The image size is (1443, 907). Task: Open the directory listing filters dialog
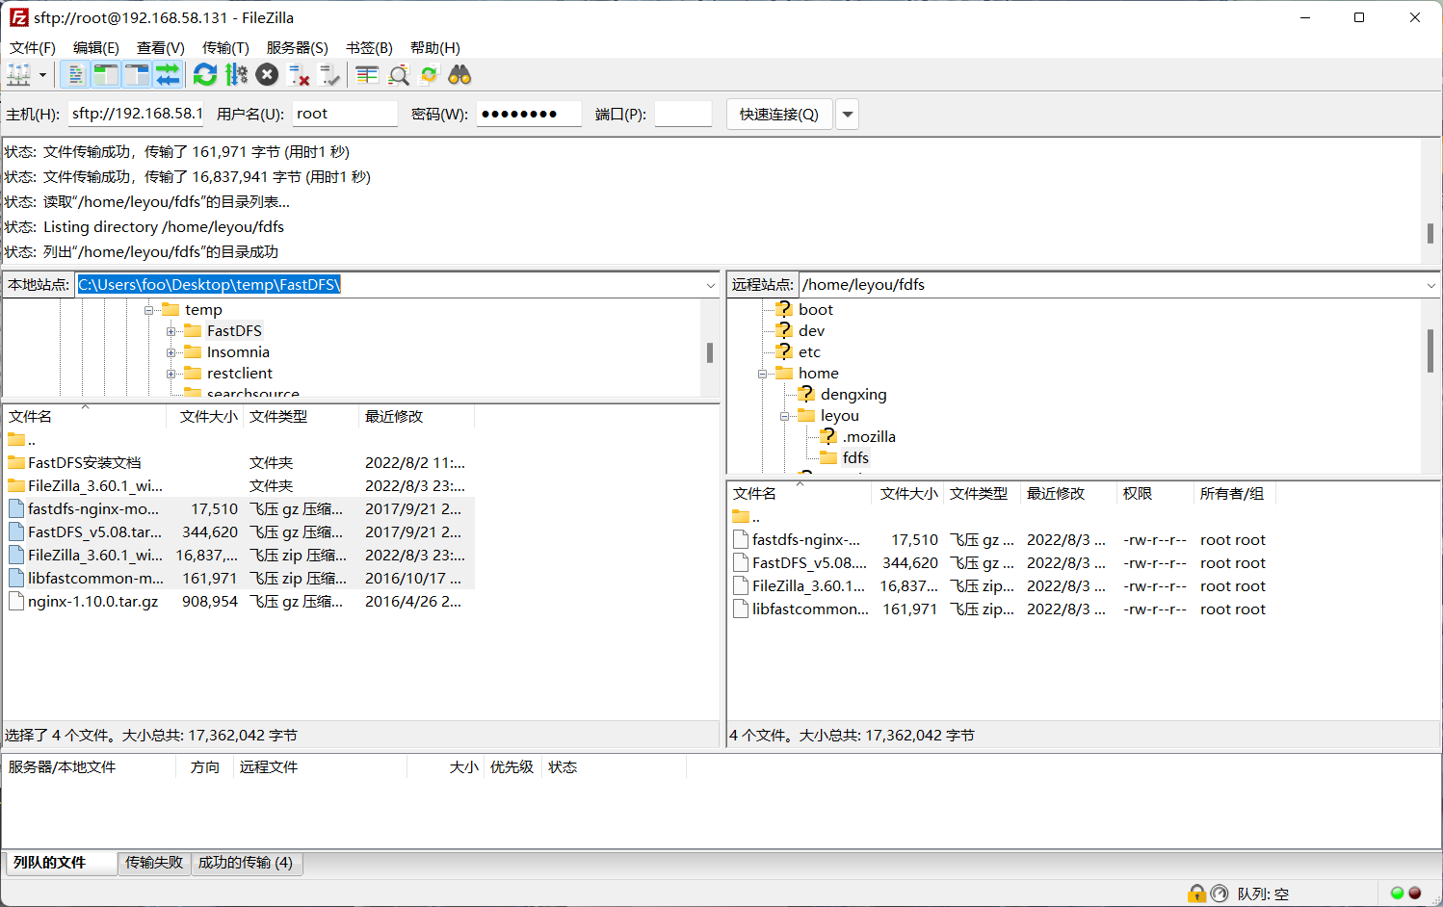tap(367, 75)
